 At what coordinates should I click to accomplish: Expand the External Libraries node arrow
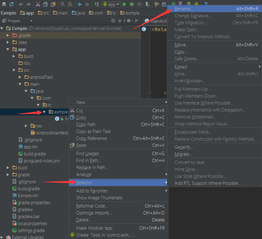click(x=2, y=237)
